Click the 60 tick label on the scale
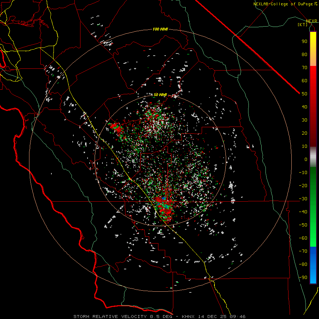 pos(304,80)
